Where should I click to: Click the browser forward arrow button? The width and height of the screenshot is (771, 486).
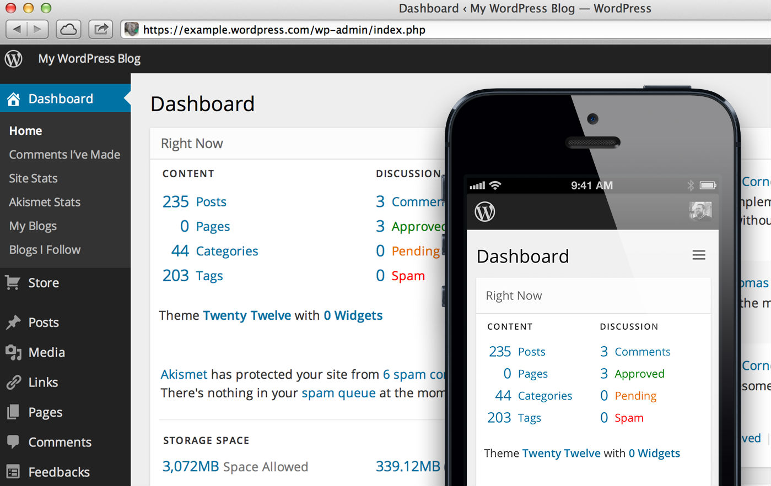(37, 29)
